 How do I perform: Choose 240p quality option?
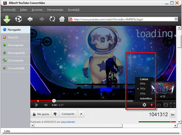(143, 94)
